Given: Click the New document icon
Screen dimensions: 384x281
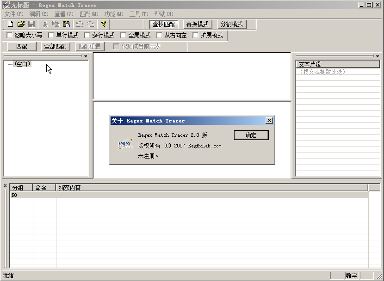Looking at the screenshot, I should point(10,24).
